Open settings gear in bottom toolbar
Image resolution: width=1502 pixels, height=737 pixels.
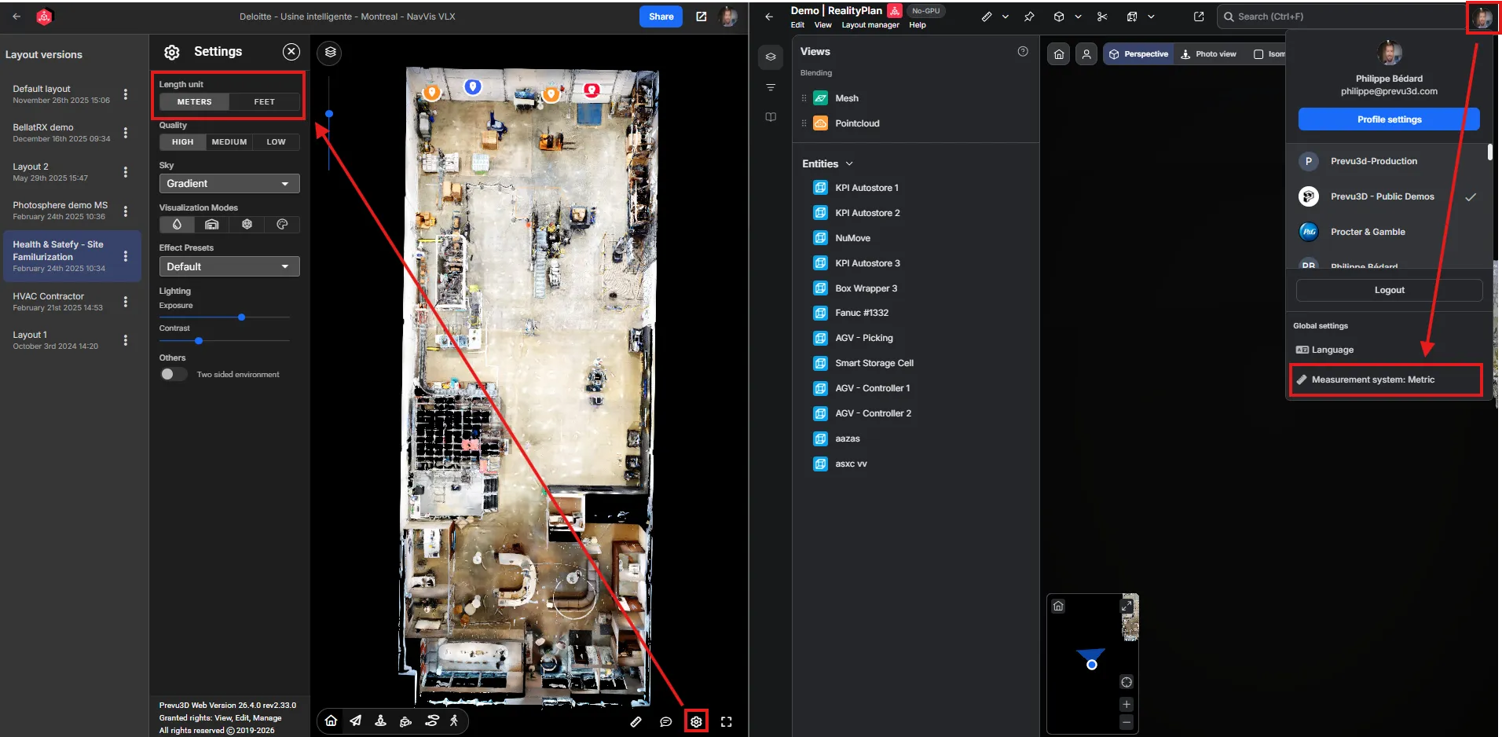point(696,721)
